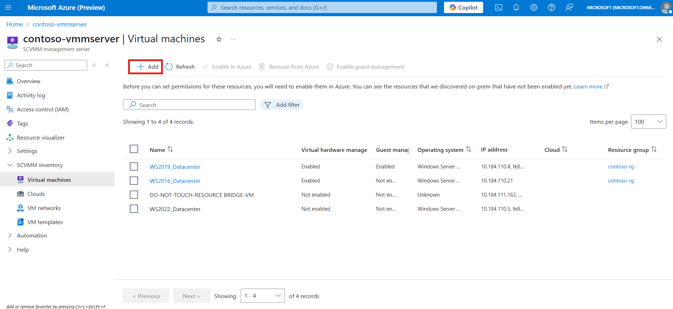This screenshot has height=309, width=673.
Task: Click contoso-vmmserver breadcrumb
Action: coord(60,24)
